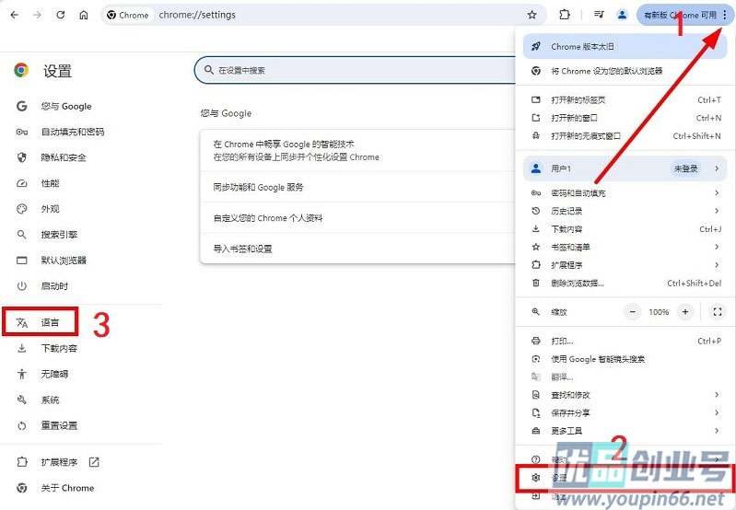Go to the browser home page icon

[84, 15]
